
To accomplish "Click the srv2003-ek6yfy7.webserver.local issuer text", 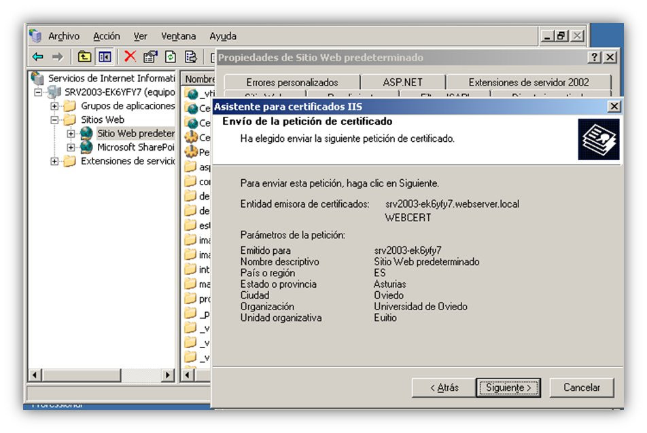I will (452, 204).
